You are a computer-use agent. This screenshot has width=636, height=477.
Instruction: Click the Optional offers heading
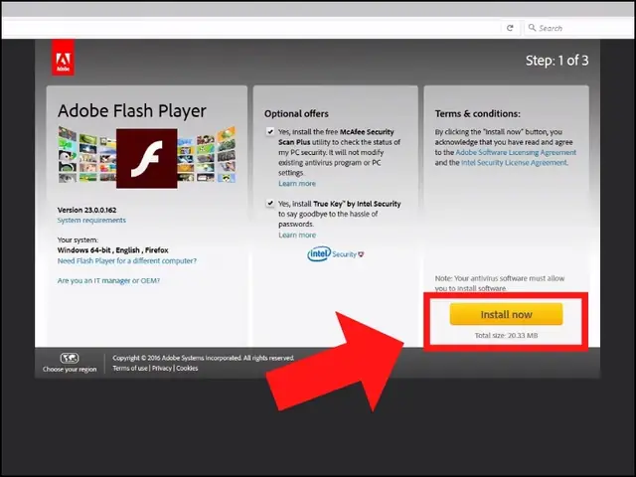click(x=296, y=114)
